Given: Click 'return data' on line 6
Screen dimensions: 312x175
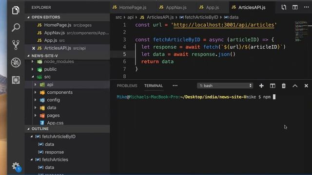Looking at the screenshot, I should [x=157, y=62].
